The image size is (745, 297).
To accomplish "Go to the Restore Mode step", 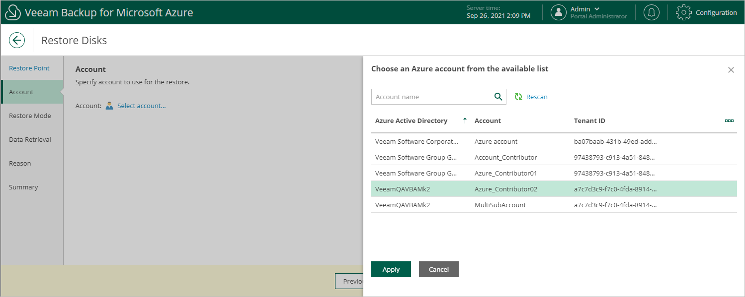I will [30, 116].
